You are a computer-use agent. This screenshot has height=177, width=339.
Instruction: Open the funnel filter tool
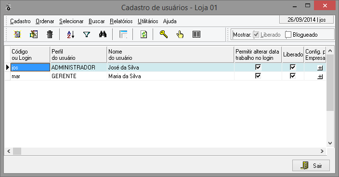[87, 34]
